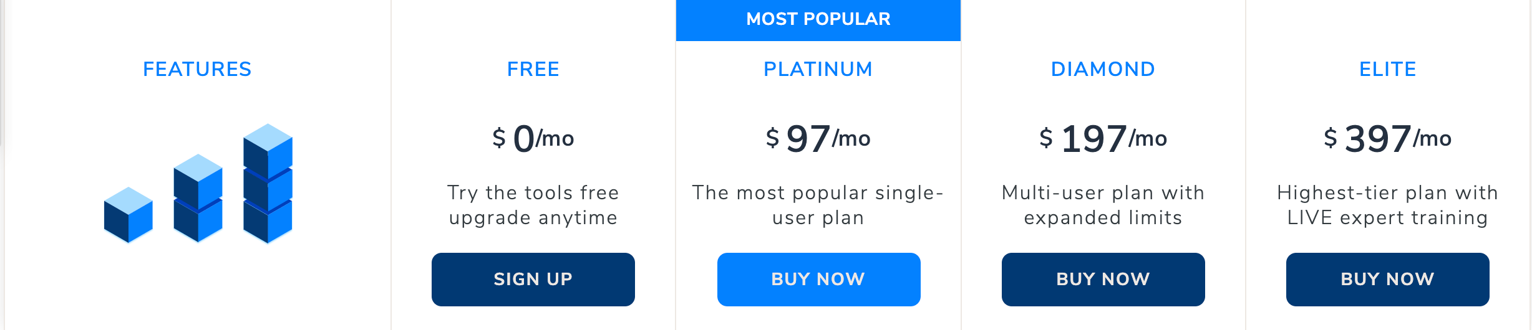Select the $197/mo price text
Screen dimensions: 1532x330
coord(1103,138)
